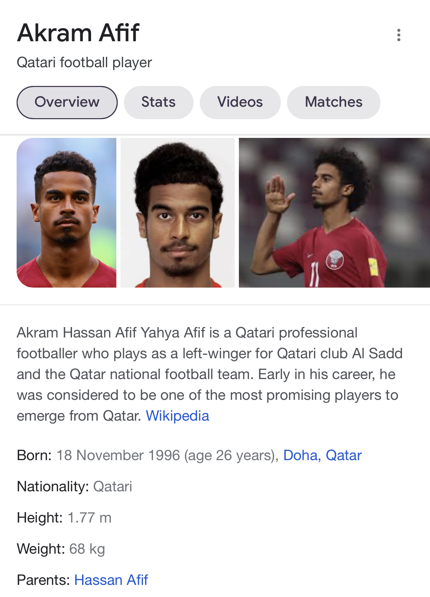The image size is (430, 597).
Task: Select the Overview tab
Action: point(67,103)
